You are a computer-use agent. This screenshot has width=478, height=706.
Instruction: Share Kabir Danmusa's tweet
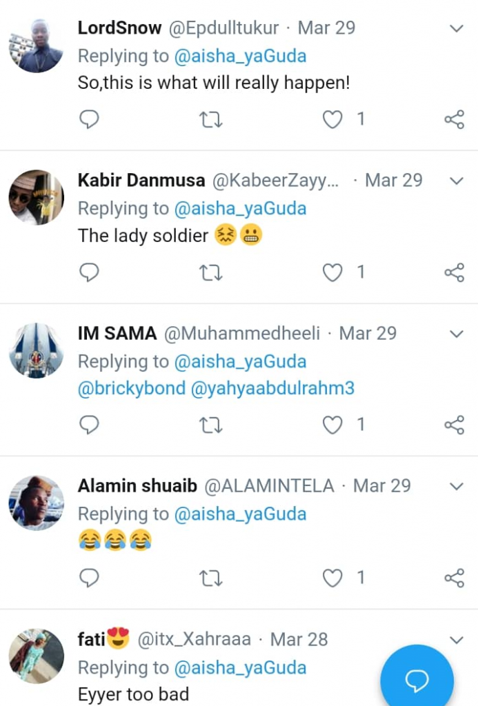click(454, 273)
